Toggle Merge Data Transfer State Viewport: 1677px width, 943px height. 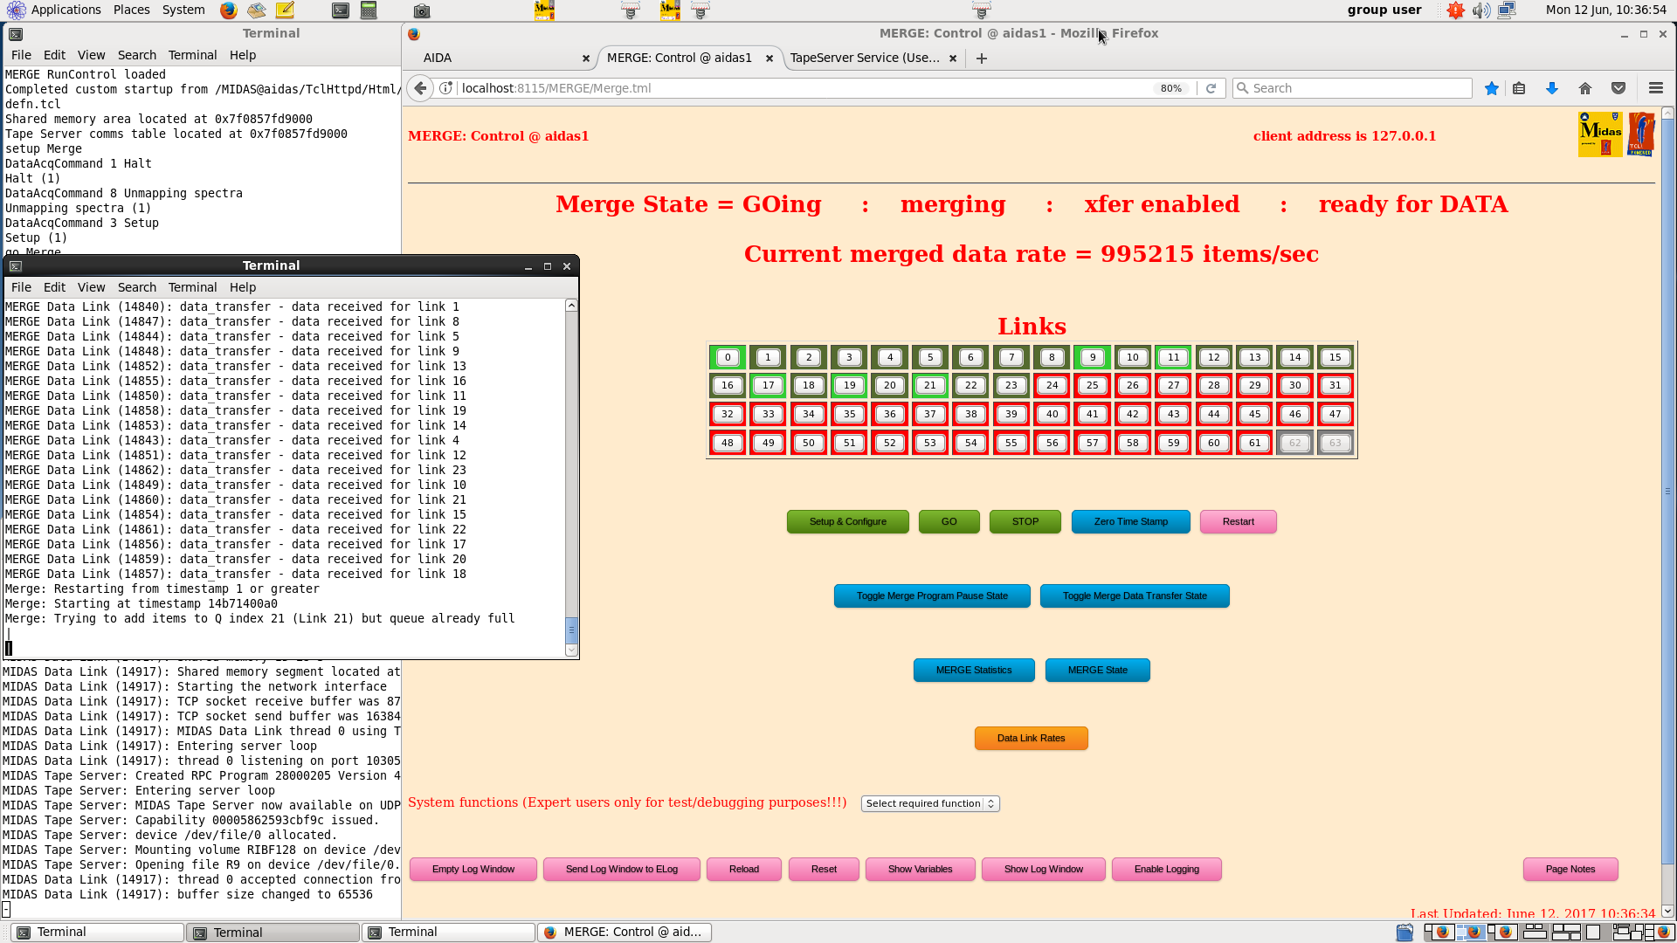1135,595
